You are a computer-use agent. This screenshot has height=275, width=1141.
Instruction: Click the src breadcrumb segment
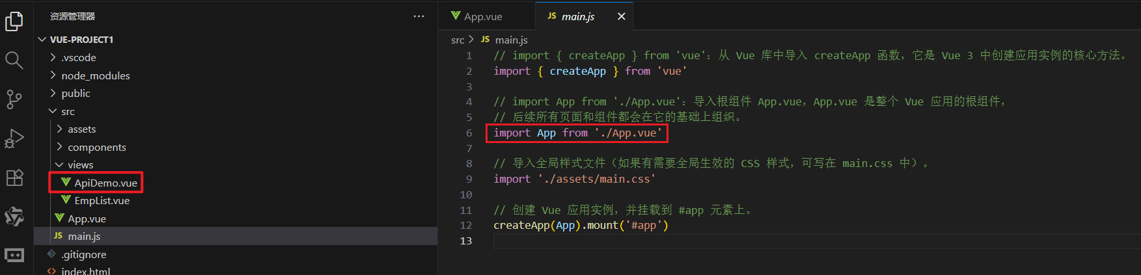pos(458,40)
